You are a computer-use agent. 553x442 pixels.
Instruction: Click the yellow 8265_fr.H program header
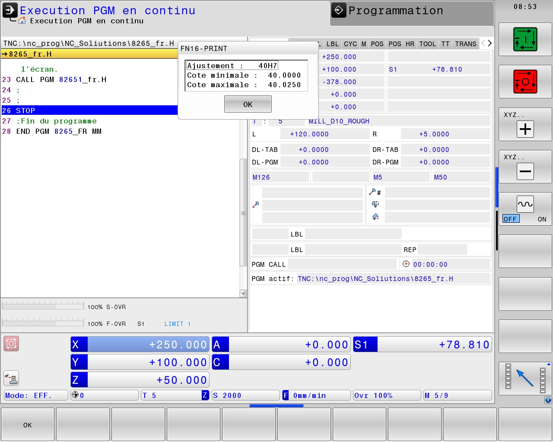(89, 54)
